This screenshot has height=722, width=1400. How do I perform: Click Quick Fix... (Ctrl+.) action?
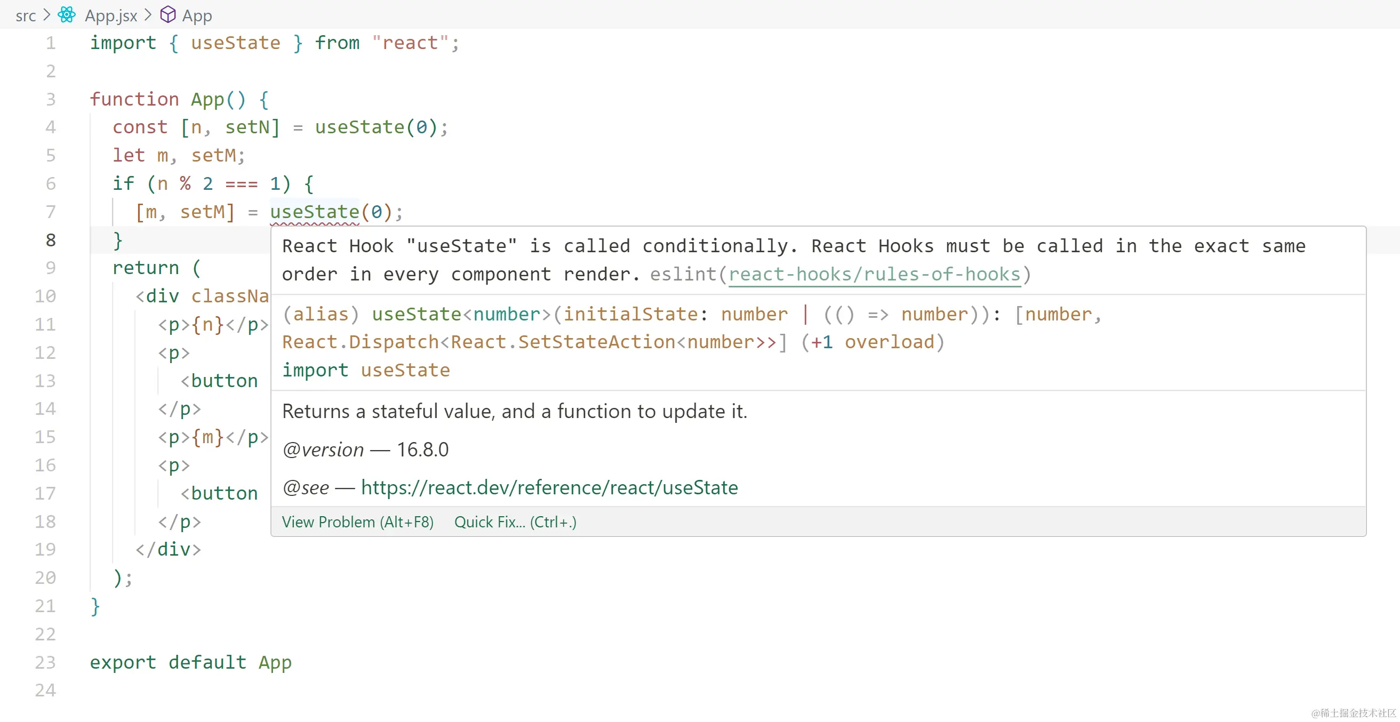click(515, 522)
